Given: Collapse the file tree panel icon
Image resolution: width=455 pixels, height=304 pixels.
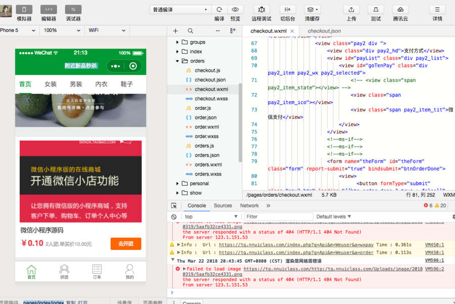Looking at the screenshot, I should pos(233,31).
